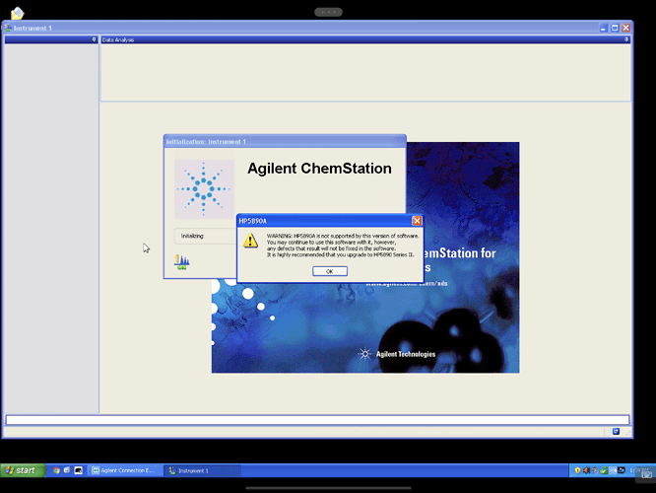The height and width of the screenshot is (493, 656).
Task: Launch Chrome from the quick launch bar
Action: click(56, 470)
